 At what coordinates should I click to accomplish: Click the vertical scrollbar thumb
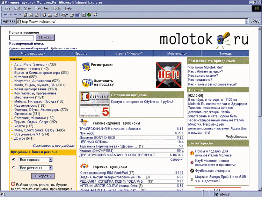tap(260, 73)
